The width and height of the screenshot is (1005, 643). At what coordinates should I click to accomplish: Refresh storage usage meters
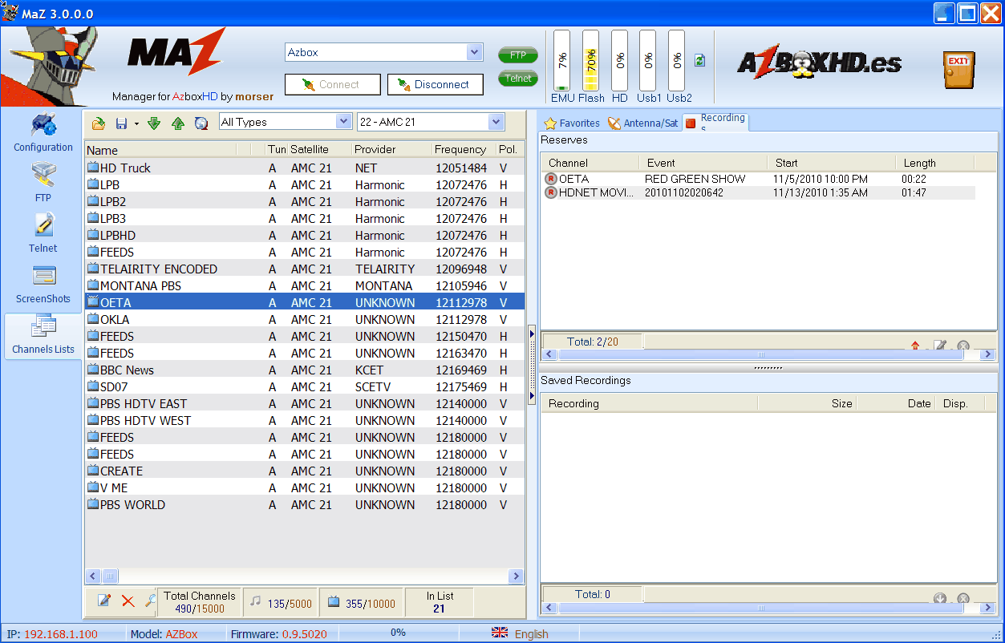(699, 60)
